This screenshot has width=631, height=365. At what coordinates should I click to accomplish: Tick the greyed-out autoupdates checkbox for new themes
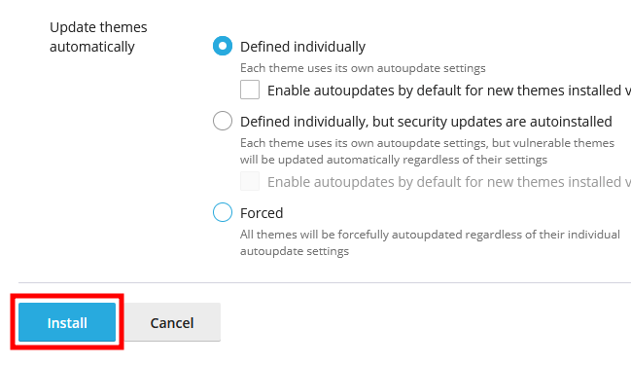point(250,181)
